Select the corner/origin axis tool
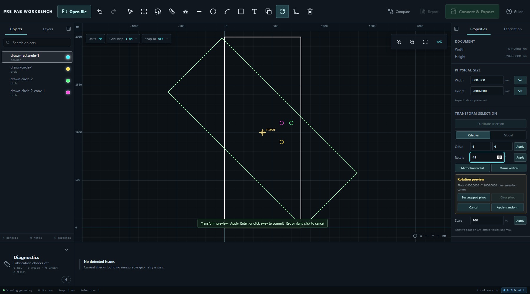The width and height of the screenshot is (530, 294). [x=296, y=11]
